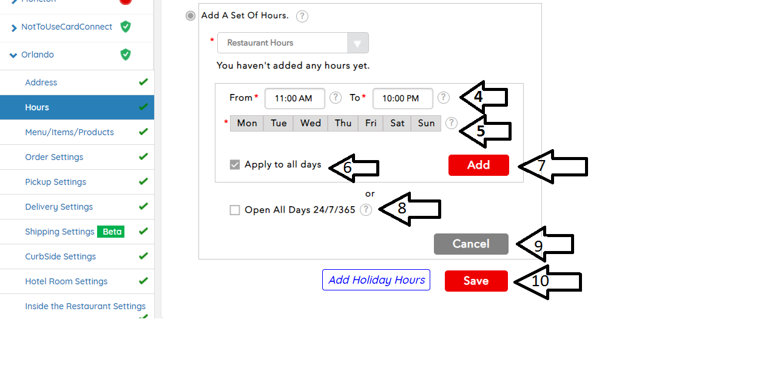
Task: Click help icon next to From time field
Action: click(336, 97)
